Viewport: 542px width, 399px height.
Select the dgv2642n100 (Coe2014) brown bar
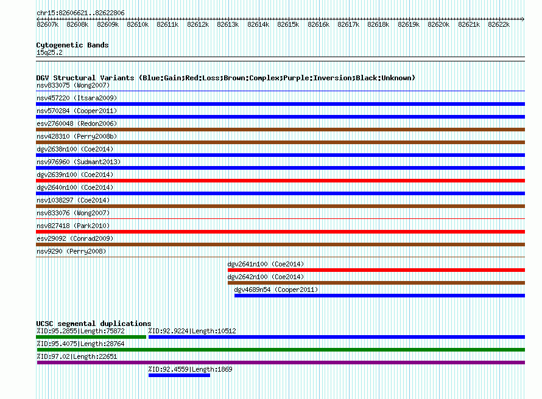(x=376, y=283)
